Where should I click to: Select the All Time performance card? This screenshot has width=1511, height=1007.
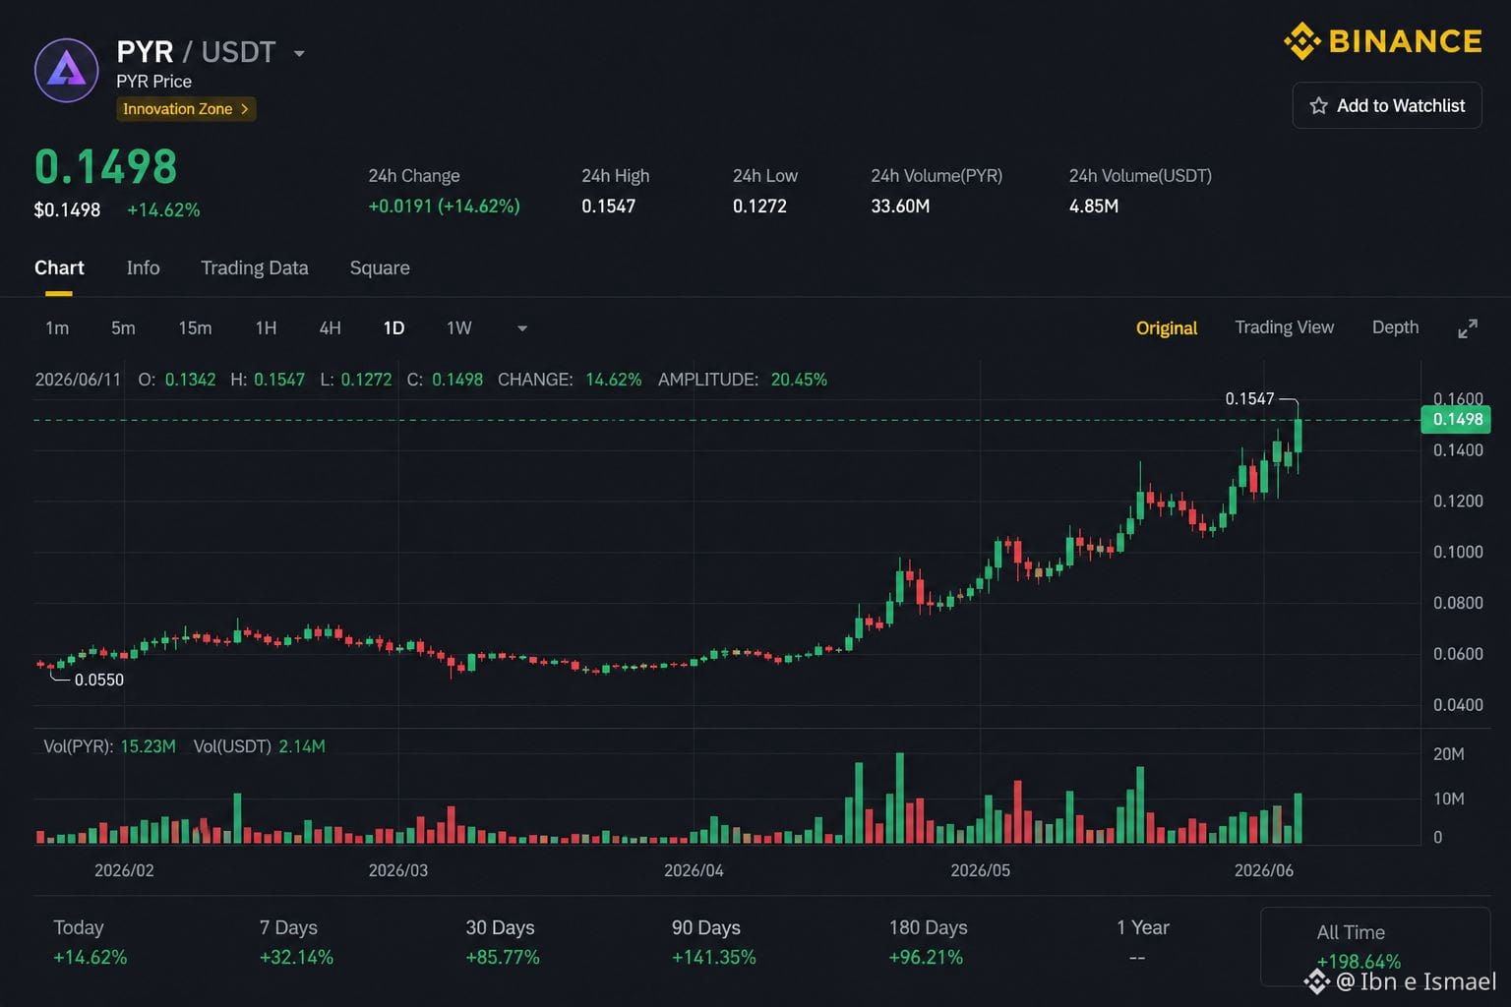(1374, 946)
